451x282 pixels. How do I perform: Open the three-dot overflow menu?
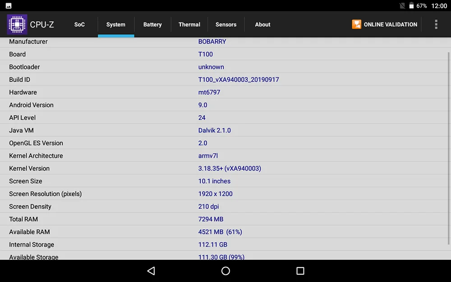436,24
